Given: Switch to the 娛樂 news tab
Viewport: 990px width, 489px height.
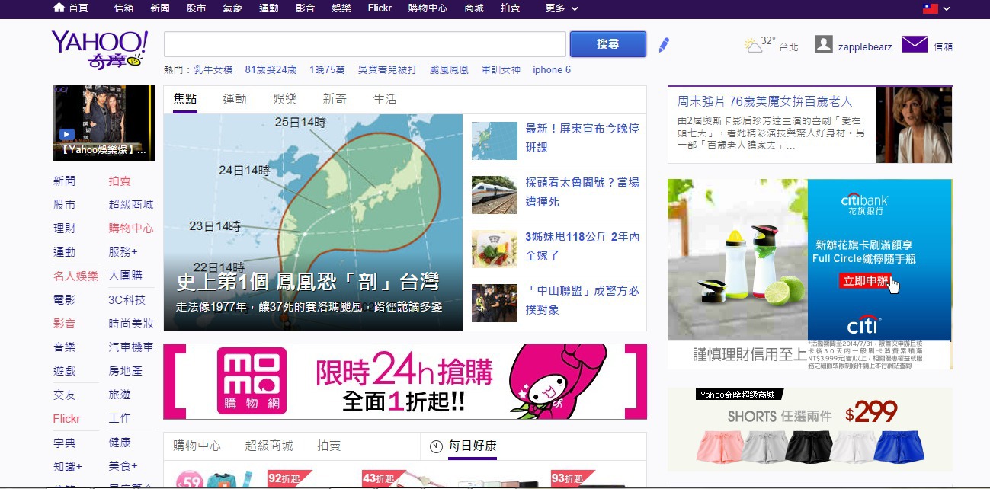Looking at the screenshot, I should pyautogui.click(x=285, y=100).
